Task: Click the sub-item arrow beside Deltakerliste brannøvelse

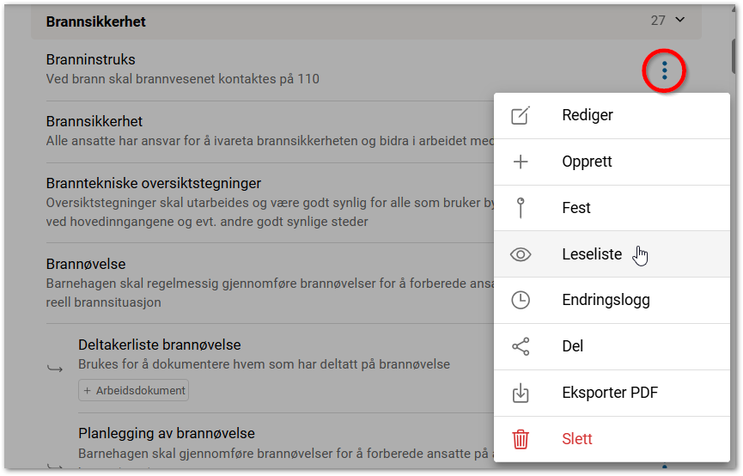Action: (x=55, y=369)
